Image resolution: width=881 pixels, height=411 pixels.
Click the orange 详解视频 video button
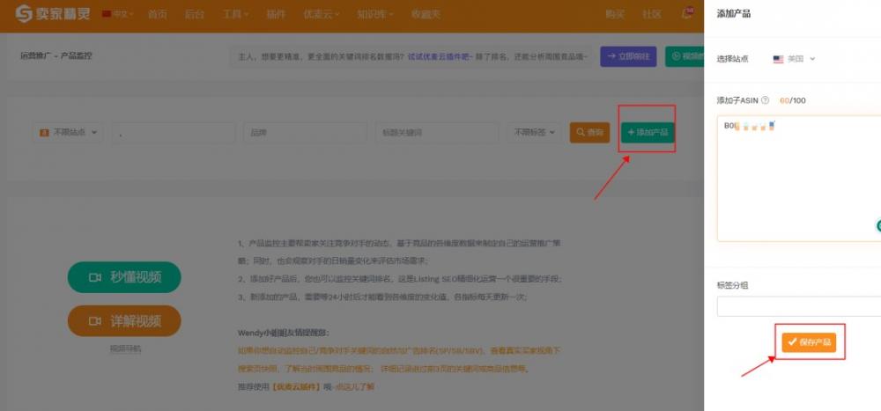124,319
